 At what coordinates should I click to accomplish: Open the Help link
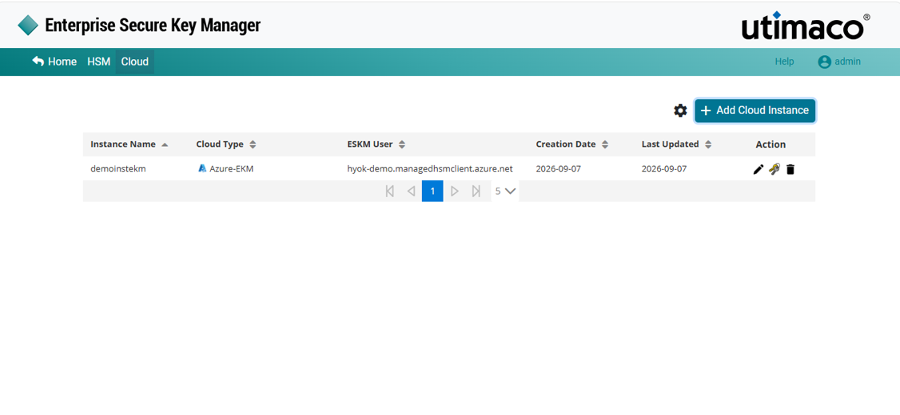785,62
